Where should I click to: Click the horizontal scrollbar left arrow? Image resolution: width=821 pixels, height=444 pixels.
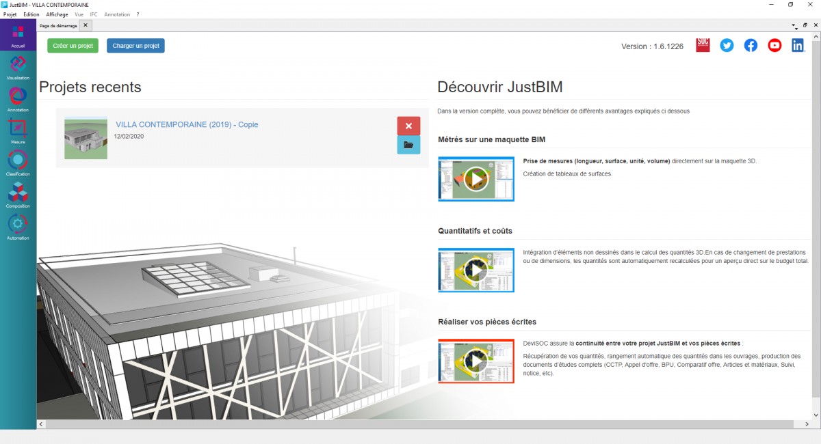click(x=41, y=424)
